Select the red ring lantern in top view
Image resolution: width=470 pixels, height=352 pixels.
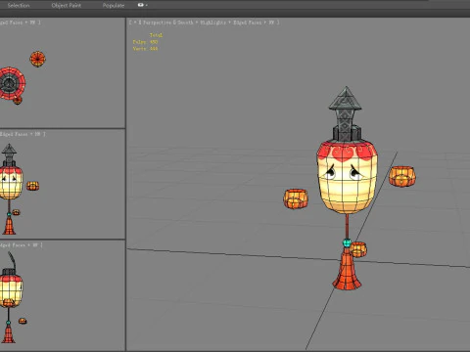click(12, 83)
